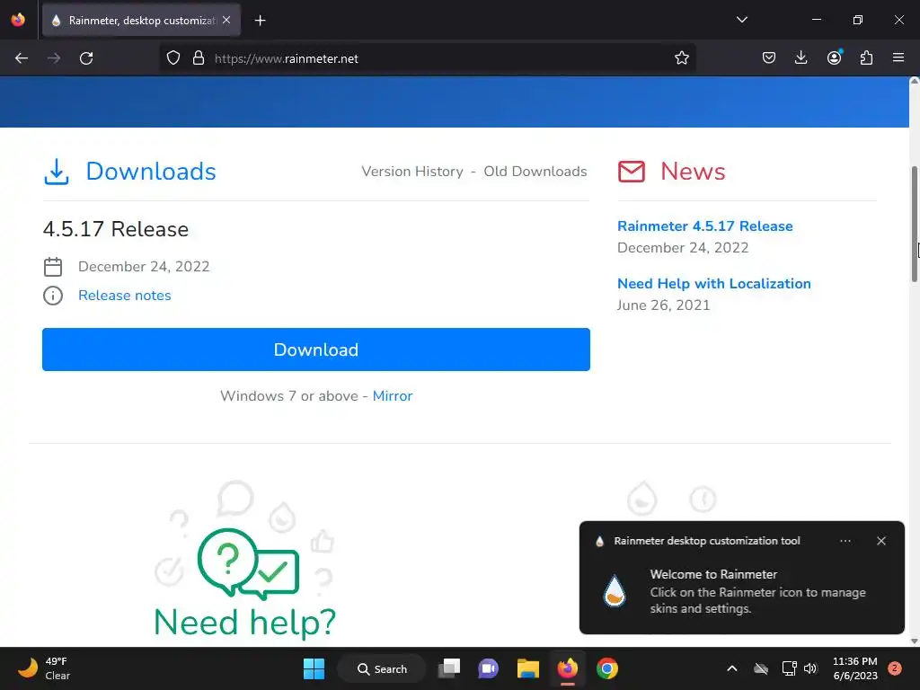Open Rainmeter 4.5.17 Release news link
920x690 pixels.
(704, 226)
